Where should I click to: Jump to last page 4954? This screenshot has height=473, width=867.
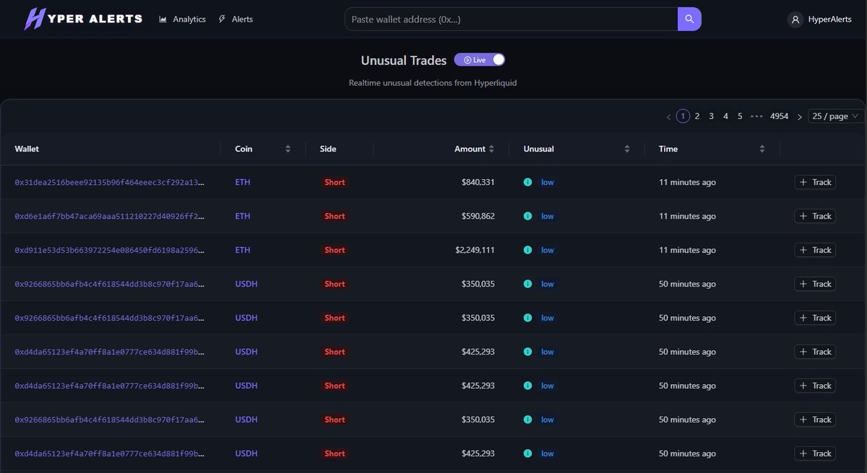click(x=779, y=116)
